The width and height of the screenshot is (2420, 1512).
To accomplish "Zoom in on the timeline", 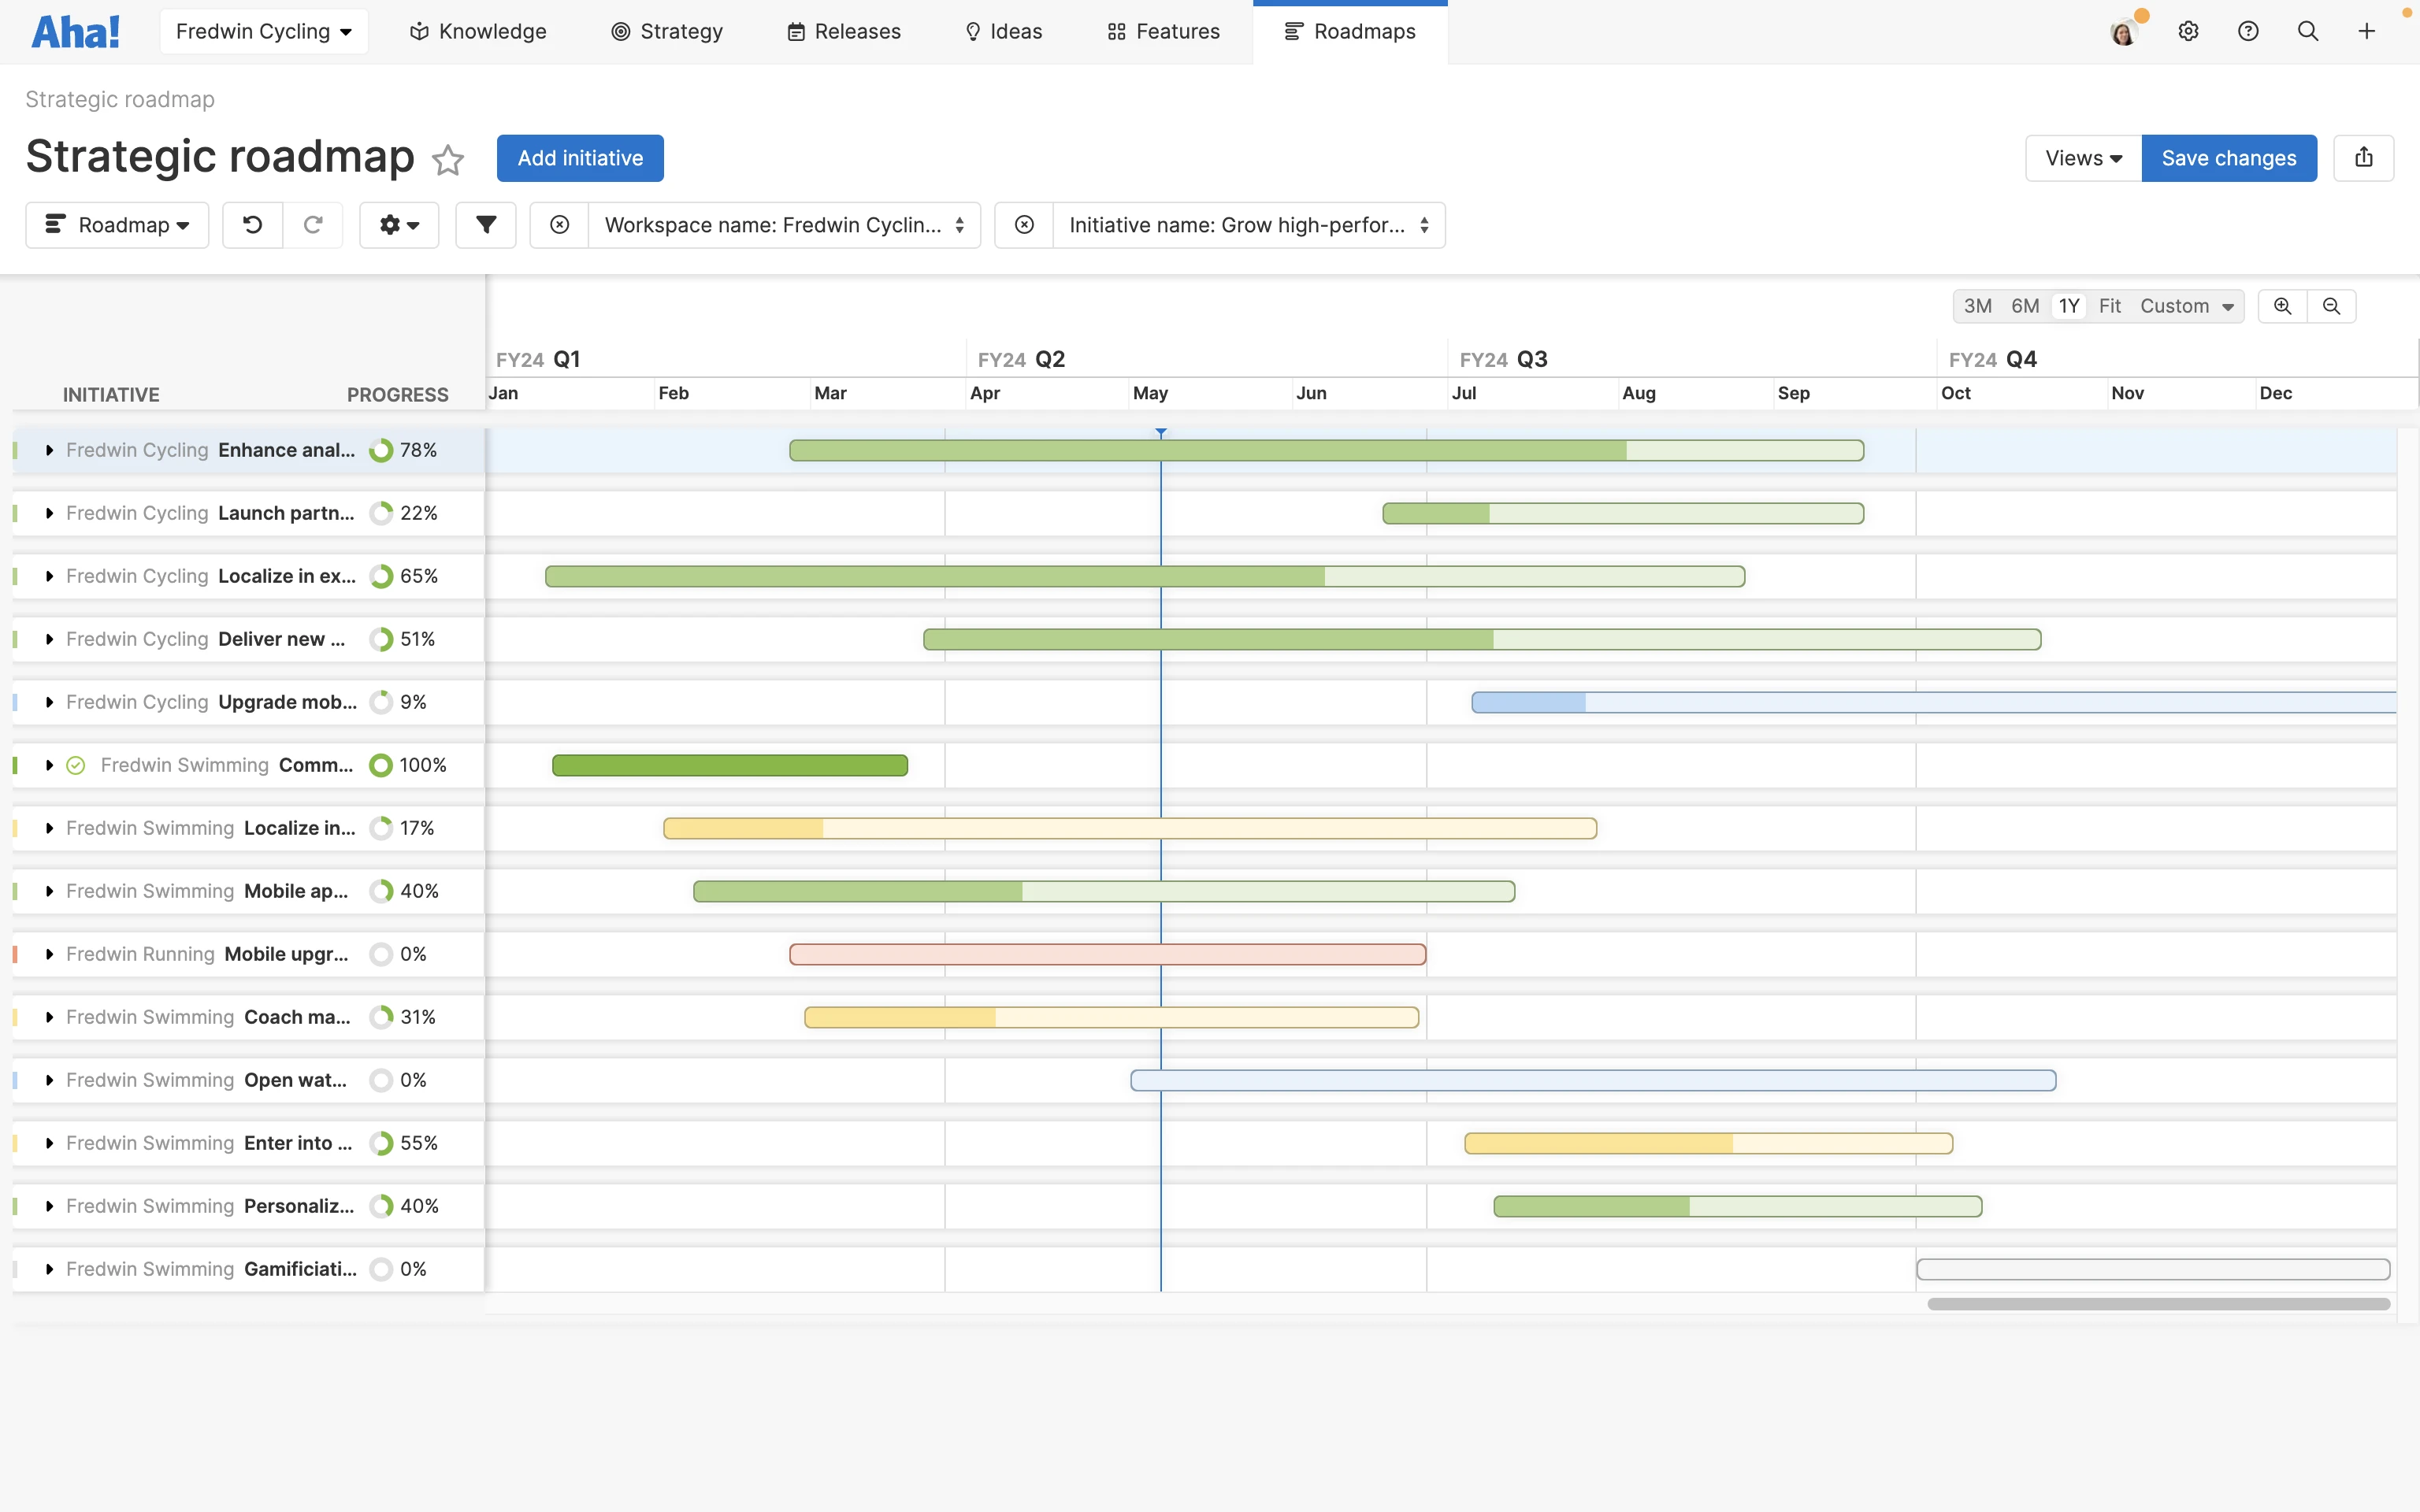I will pyautogui.click(x=2282, y=306).
